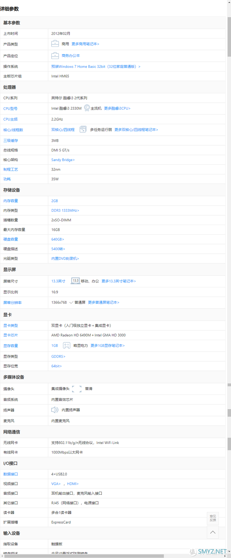
Task: Click the 显卡类型 parameter label
Action: click(x=11, y=326)
